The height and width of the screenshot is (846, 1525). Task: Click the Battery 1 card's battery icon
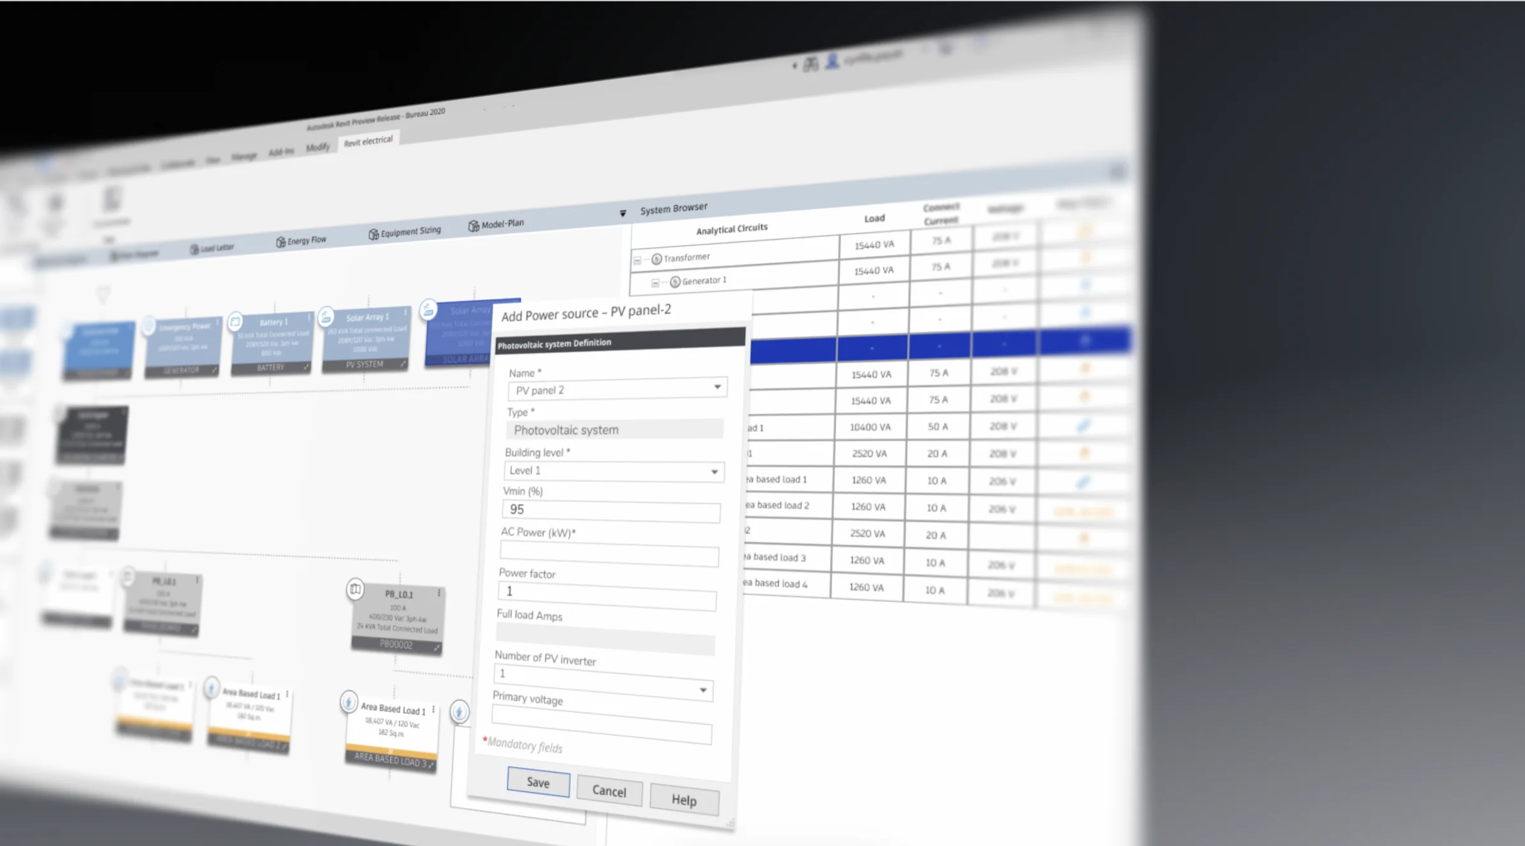click(x=235, y=321)
